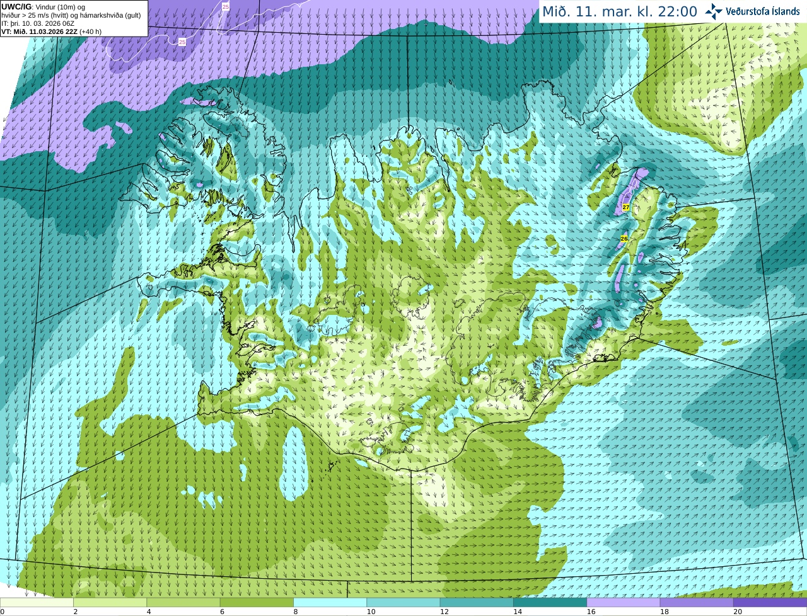Click the IT: þri. 10. 03. 2026 06Z line
807x616 pixels.
click(x=38, y=23)
